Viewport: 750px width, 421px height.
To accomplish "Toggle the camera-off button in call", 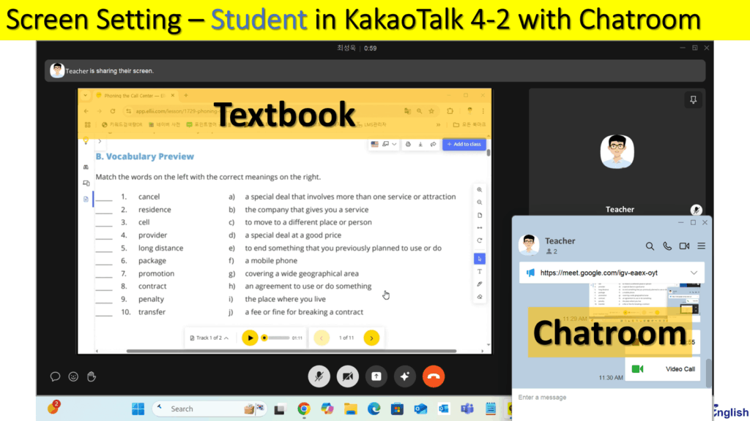I will point(348,376).
